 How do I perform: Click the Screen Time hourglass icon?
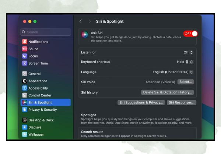point(25,63)
